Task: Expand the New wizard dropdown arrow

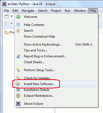Action: coord(12,16)
